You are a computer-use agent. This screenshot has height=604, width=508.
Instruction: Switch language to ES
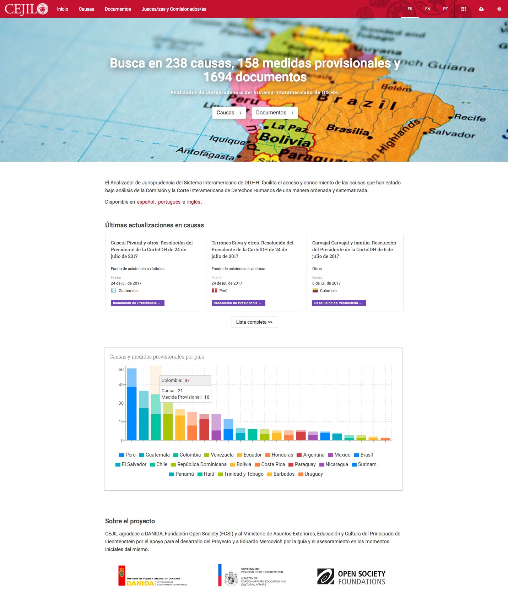tap(410, 9)
